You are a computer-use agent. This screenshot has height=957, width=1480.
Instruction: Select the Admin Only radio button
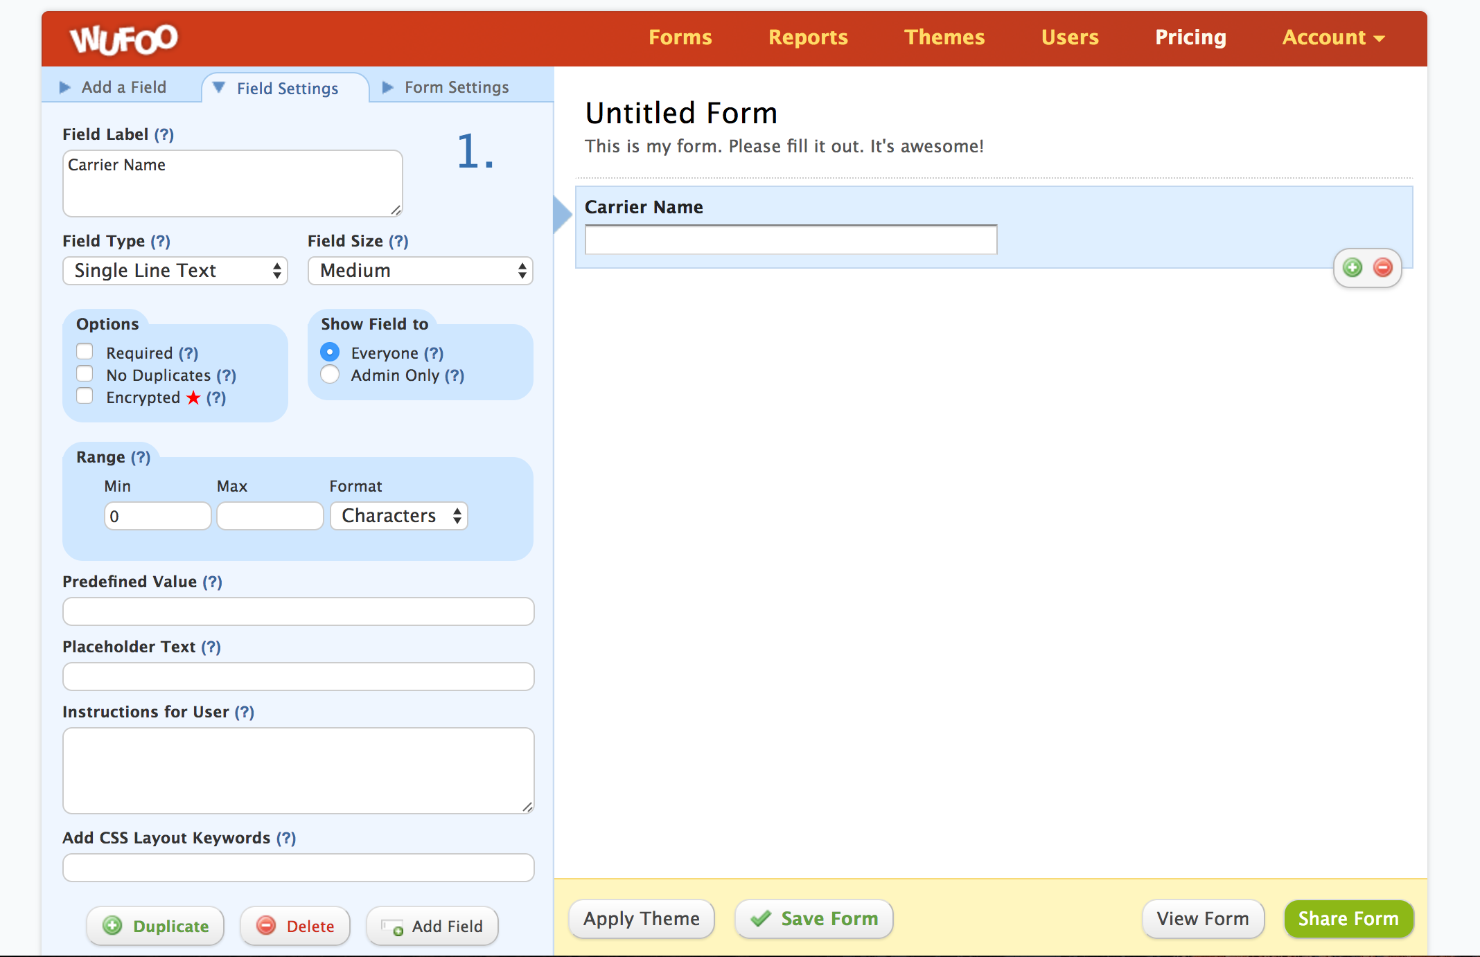tap(330, 374)
